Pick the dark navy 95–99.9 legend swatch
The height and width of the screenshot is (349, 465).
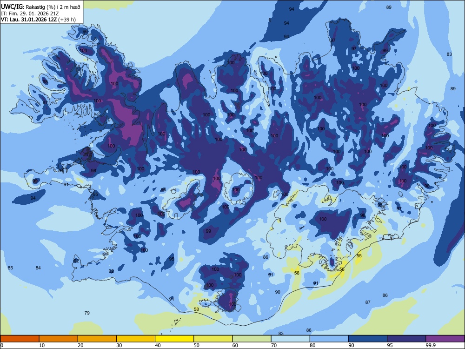click(406, 339)
